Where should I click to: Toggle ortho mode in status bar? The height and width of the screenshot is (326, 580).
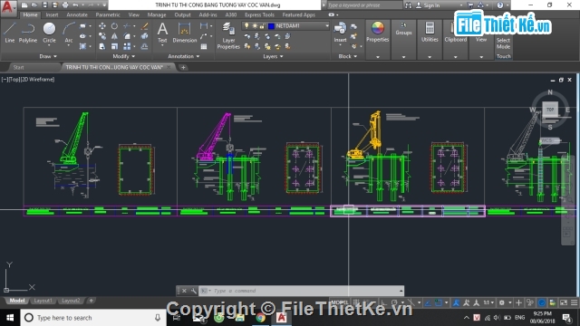coord(384,302)
